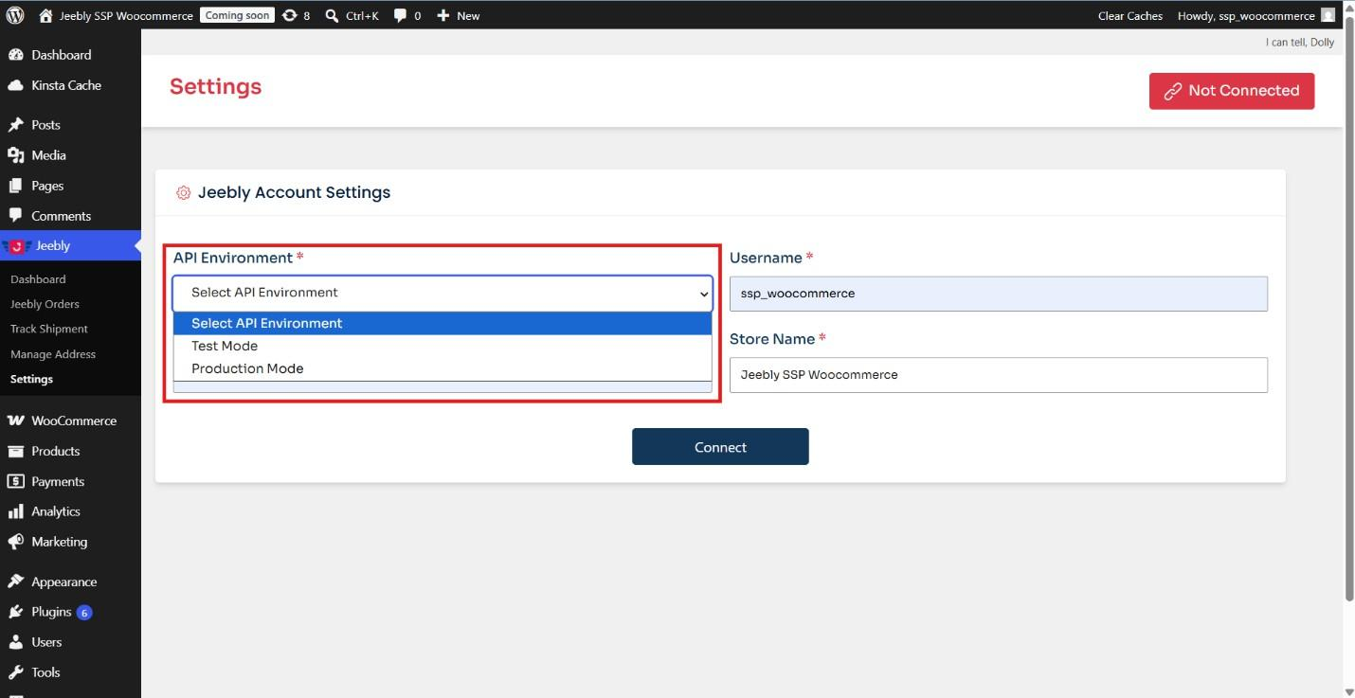The height and width of the screenshot is (698, 1355).
Task: Click the Tools wrench icon
Action: pyautogui.click(x=15, y=672)
